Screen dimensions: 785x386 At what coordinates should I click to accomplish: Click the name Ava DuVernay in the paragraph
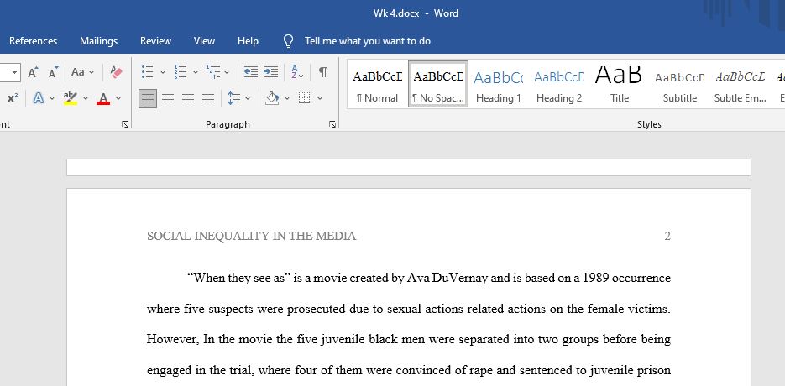click(x=447, y=278)
